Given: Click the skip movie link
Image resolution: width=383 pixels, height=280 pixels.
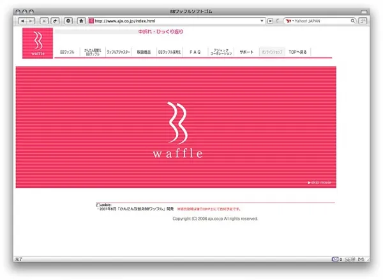Looking at the screenshot, I should pyautogui.click(x=320, y=183).
